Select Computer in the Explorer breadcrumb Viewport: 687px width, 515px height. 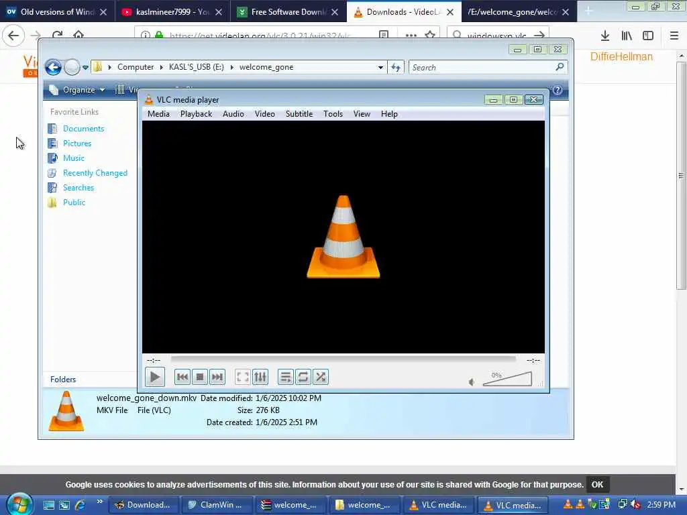tap(136, 67)
